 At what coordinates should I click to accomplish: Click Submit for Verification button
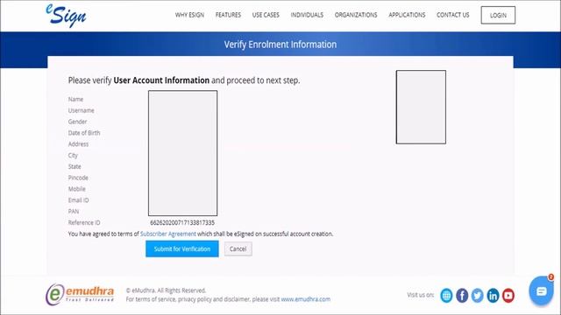(x=182, y=248)
